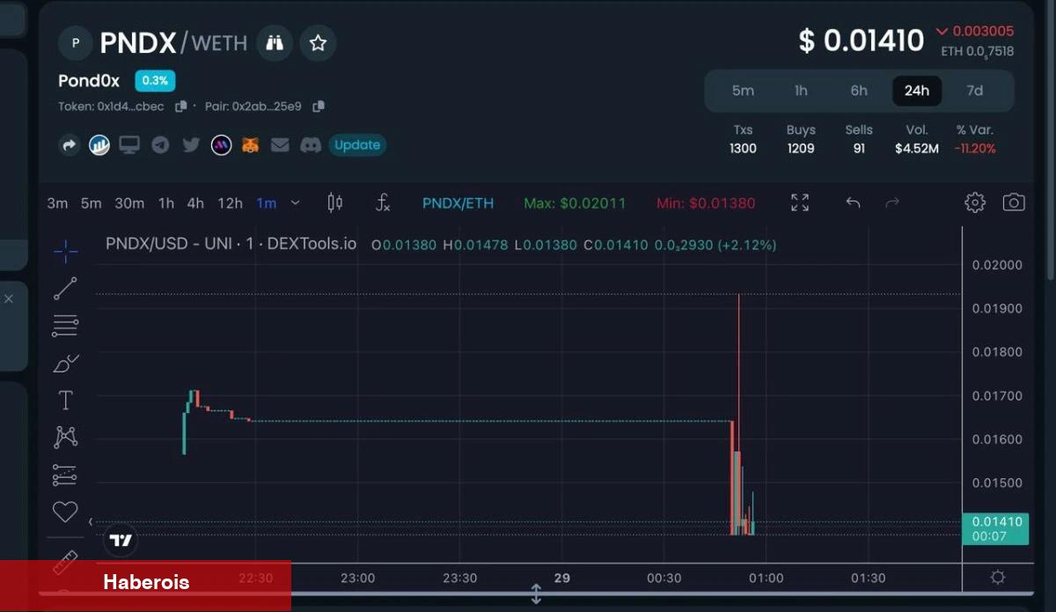
Task: Set chart interval to 4h
Action: click(195, 203)
